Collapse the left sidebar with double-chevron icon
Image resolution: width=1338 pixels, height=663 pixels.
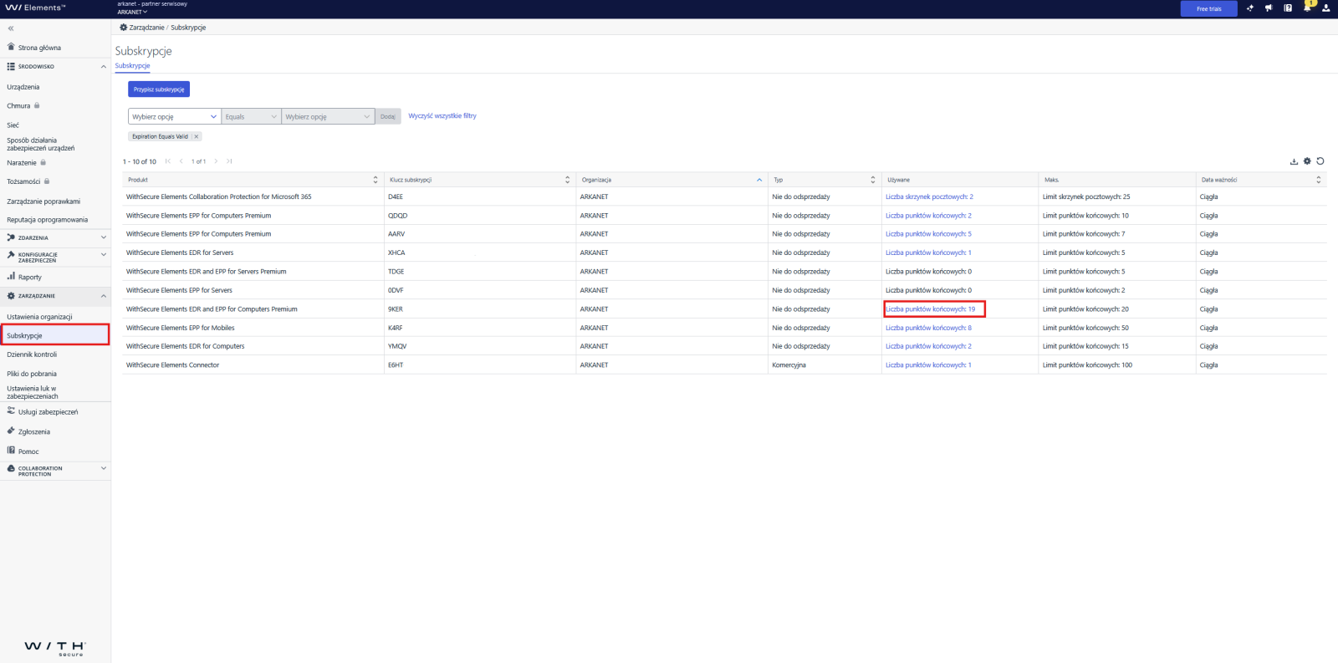coord(11,28)
